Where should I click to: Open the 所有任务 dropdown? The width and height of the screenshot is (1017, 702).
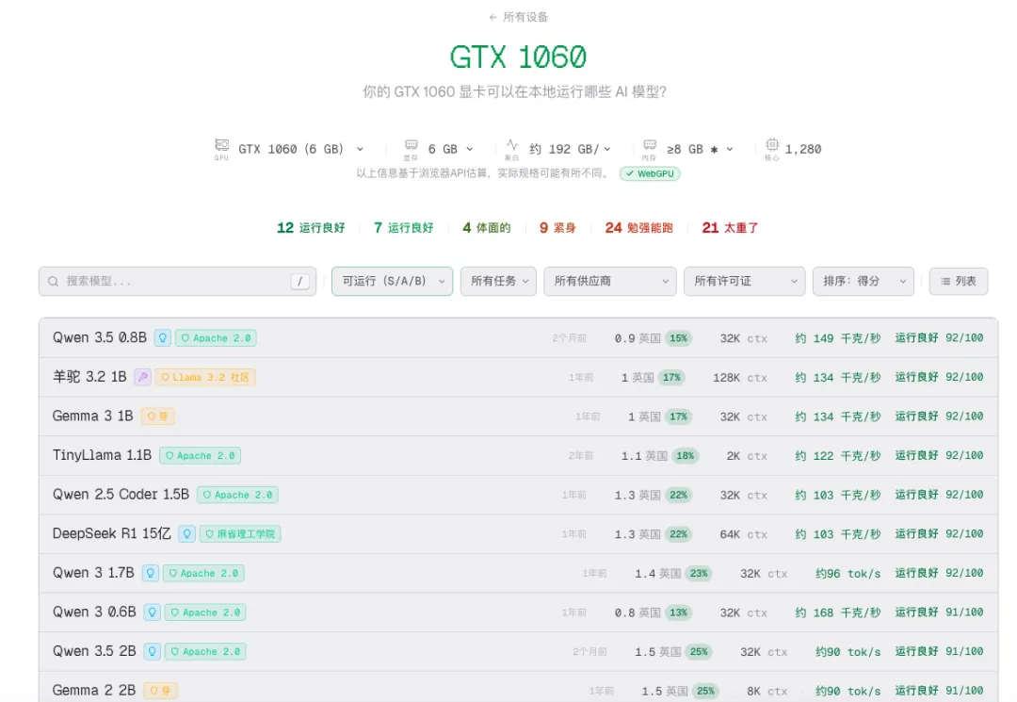tap(499, 281)
